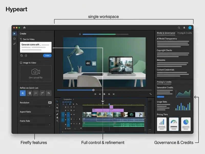Image resolution: width=205 pixels, height=154 pixels.
Task: Toggle visibility eye of top video track
Action: click(74, 107)
